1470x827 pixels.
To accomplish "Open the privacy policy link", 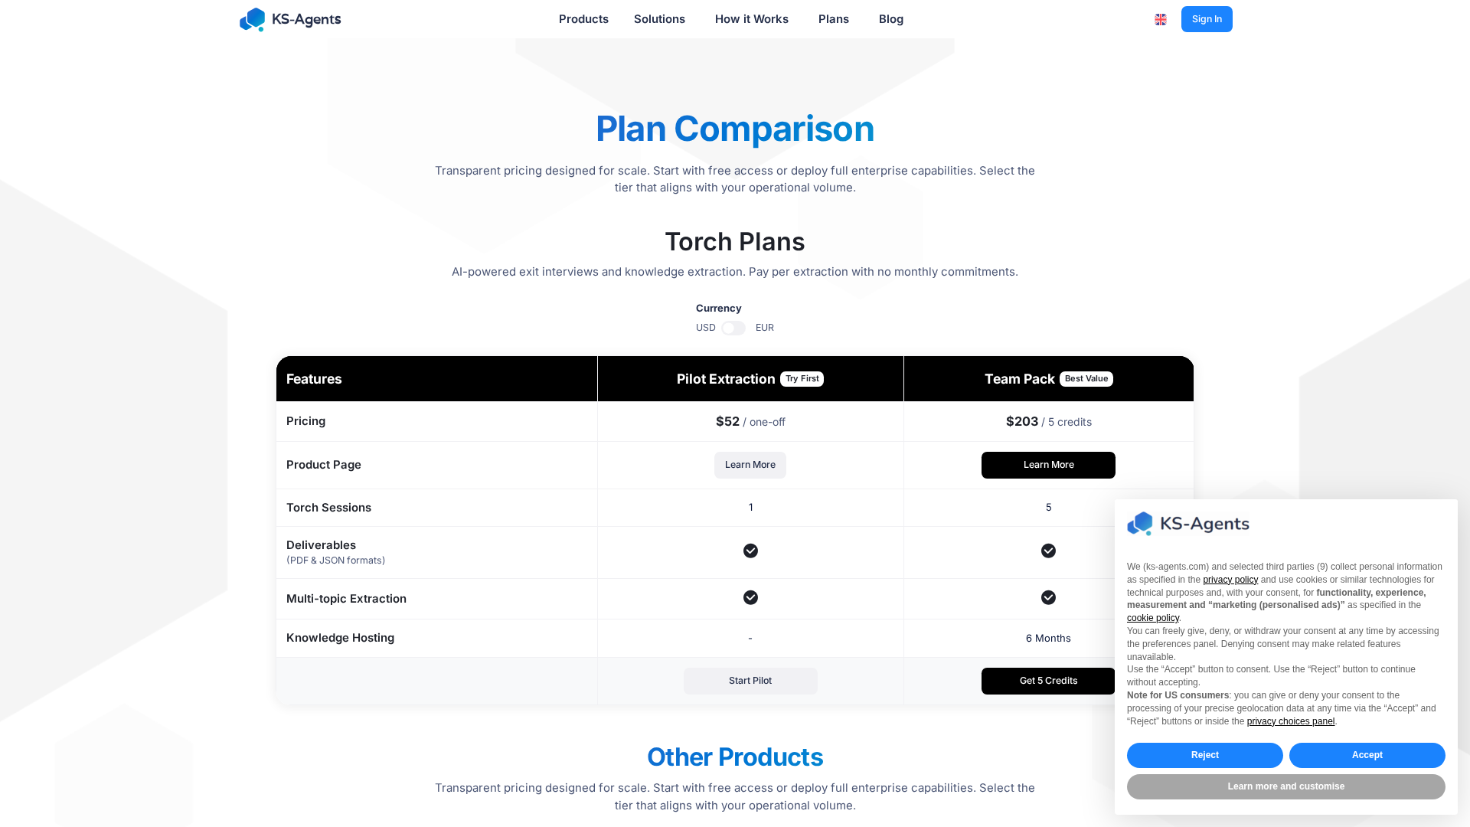I will point(1230,580).
